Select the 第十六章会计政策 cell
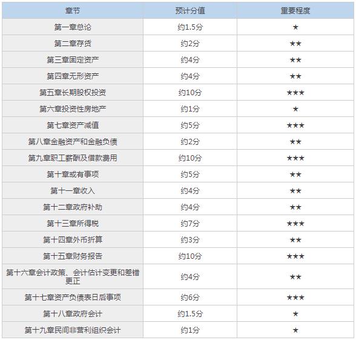The height and width of the screenshot is (340, 356). (73, 276)
